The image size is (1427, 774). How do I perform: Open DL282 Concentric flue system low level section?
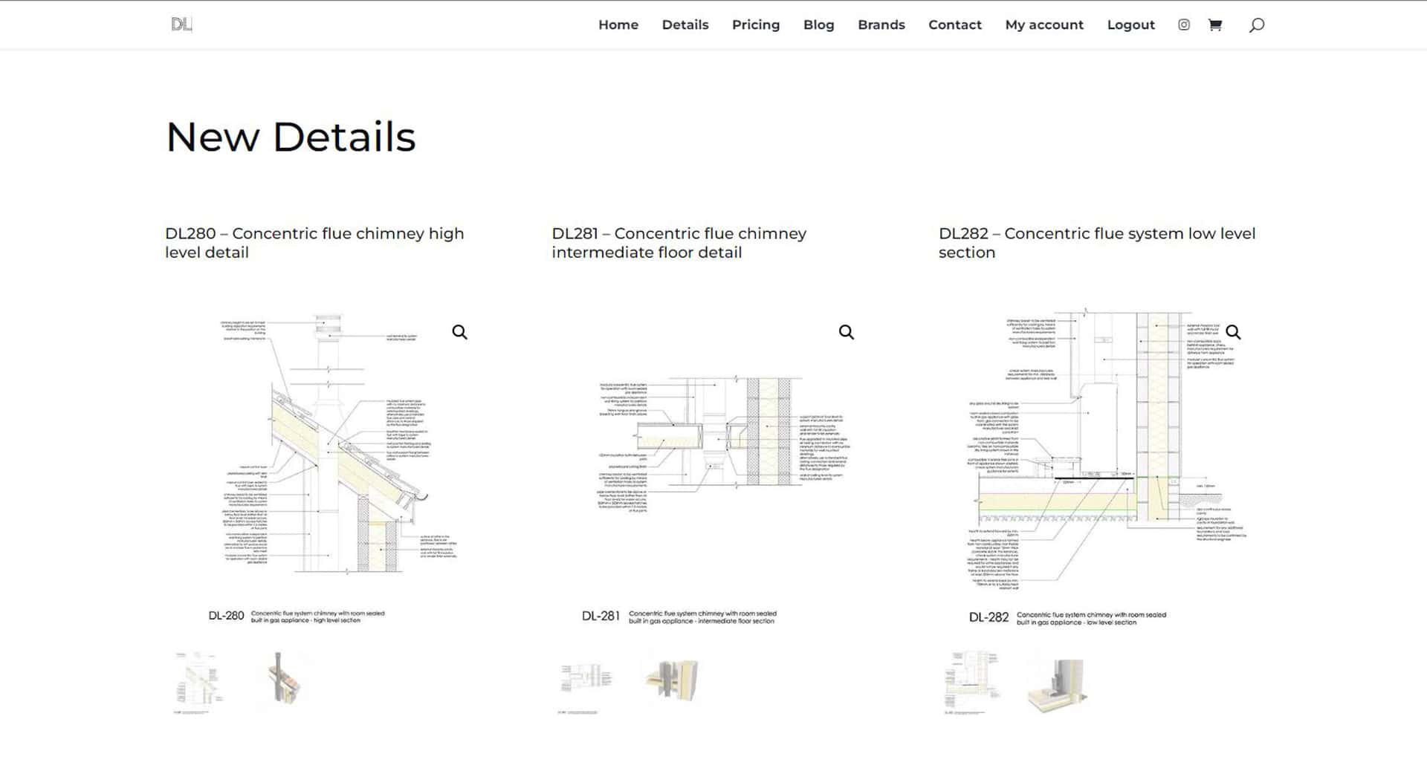(1097, 242)
